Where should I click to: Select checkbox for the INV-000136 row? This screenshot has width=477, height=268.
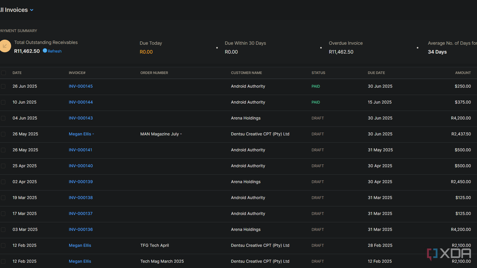point(3,229)
